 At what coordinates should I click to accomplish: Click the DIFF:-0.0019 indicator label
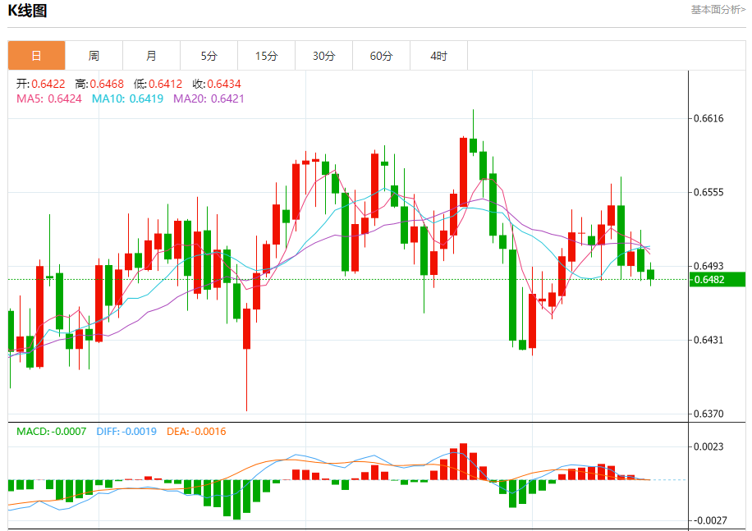click(x=126, y=432)
